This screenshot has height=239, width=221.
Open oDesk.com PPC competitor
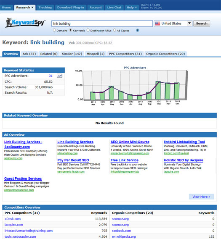point(13,219)
